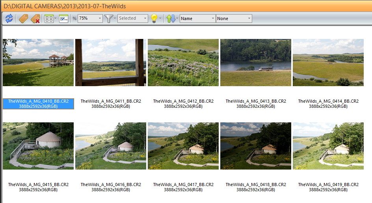Click file name TheWilds_A_MG_0418_BB.CR2
Screen dimensions: 372x203
pos(256,185)
